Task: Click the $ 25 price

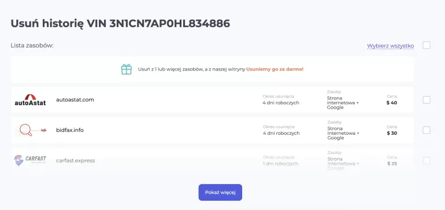Action: coord(392,163)
